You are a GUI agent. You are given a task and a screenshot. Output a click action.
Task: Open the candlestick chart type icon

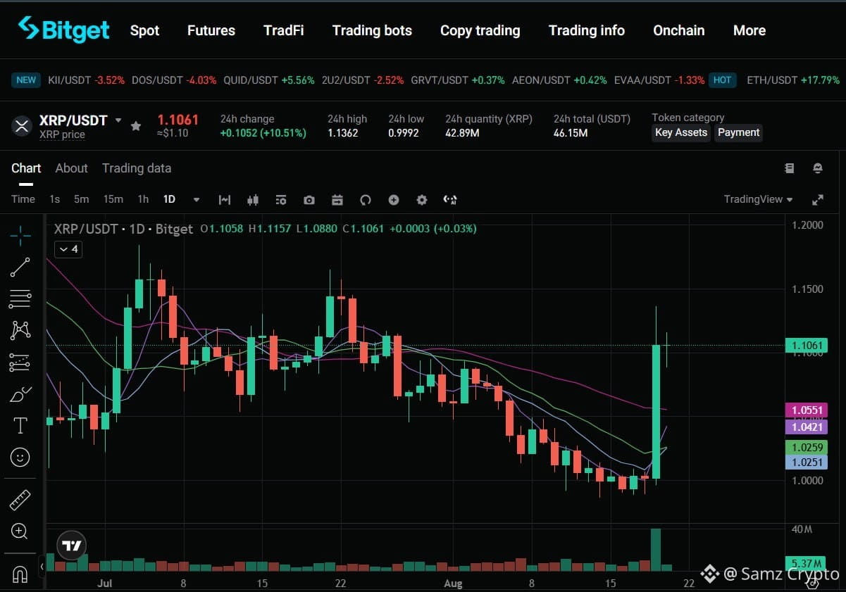tap(253, 200)
